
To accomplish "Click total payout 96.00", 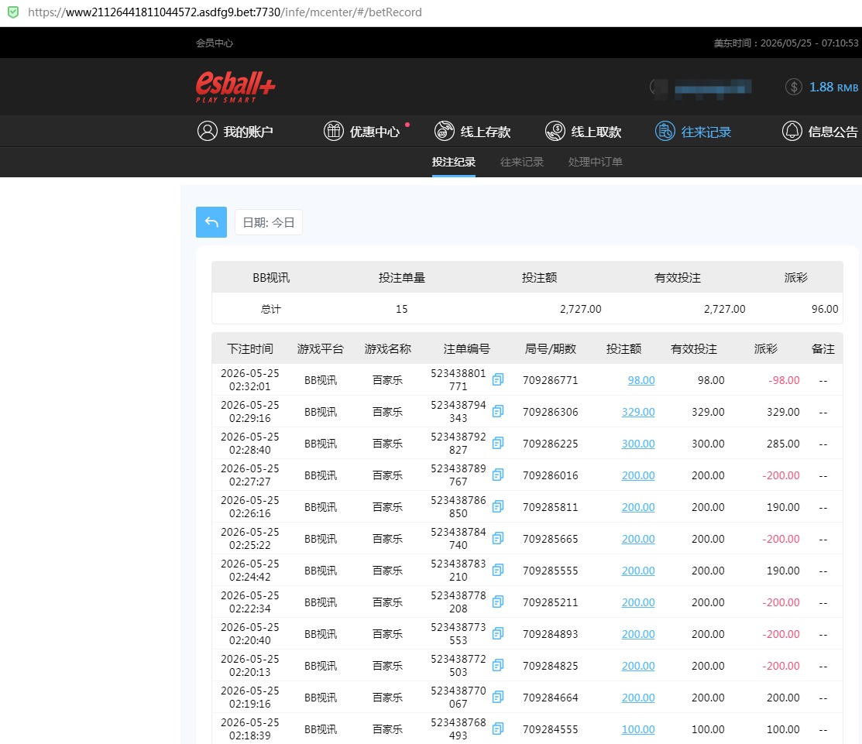I will tap(825, 310).
